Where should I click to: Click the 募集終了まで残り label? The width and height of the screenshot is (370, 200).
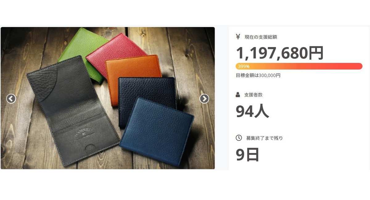coord(264,138)
